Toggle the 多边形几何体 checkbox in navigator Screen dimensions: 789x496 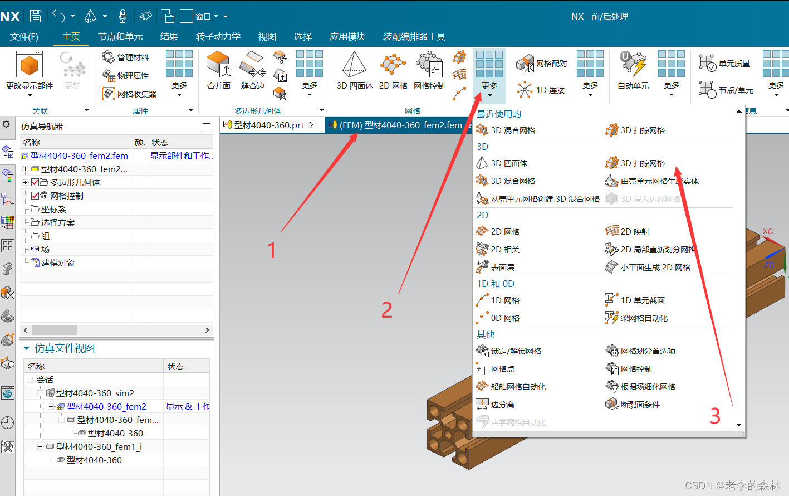[35, 182]
